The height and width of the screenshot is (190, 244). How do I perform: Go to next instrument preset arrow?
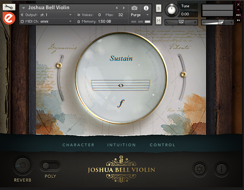(x=124, y=8)
